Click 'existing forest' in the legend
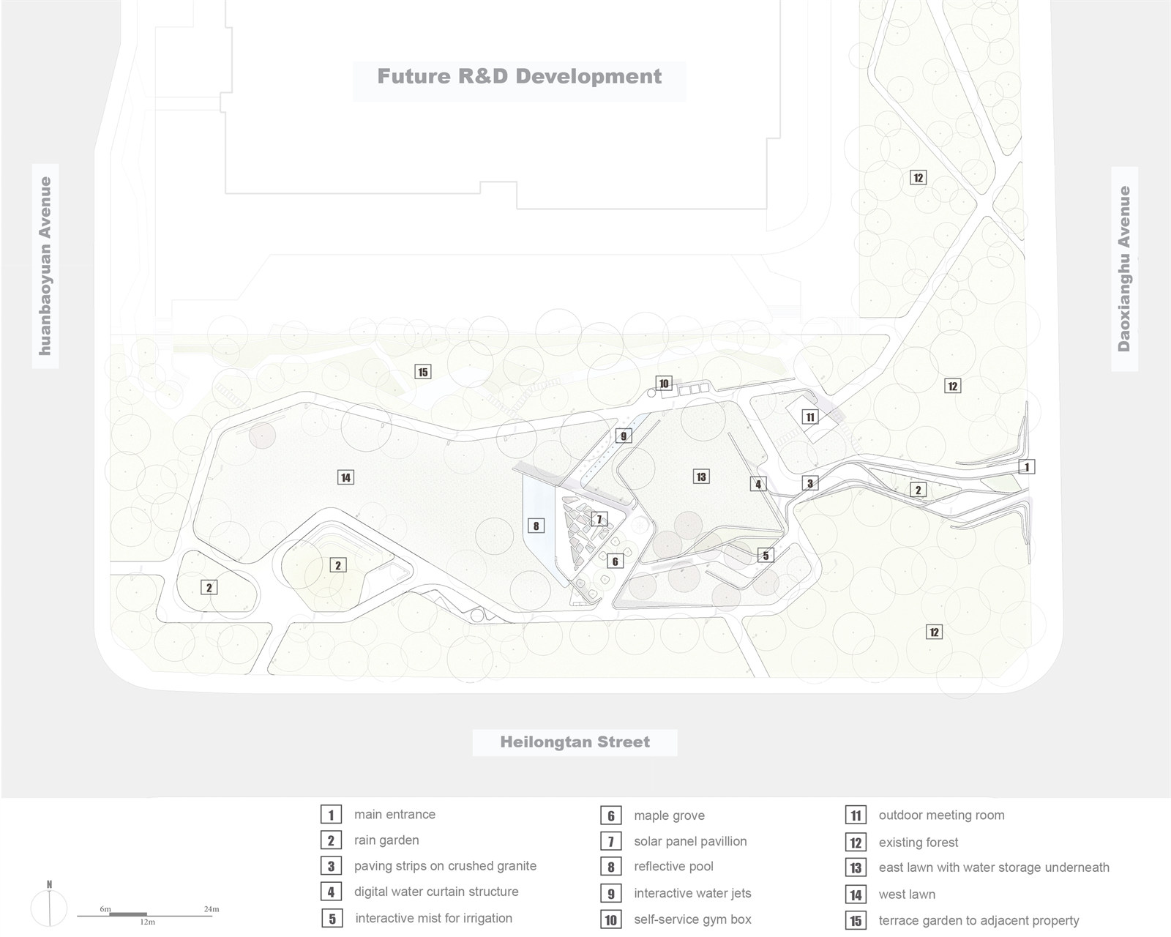Screen dimensions: 1171x937 coord(918,843)
